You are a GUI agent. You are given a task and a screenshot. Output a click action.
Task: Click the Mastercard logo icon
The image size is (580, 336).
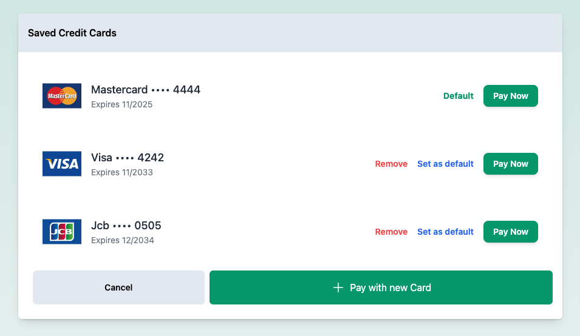tap(62, 96)
